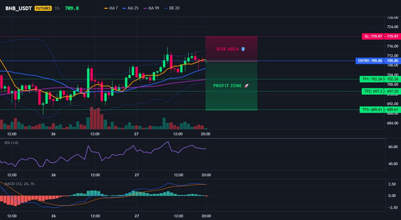Click the shield icon beside RISK AREA
The height and width of the screenshot is (220, 401).
[243, 49]
